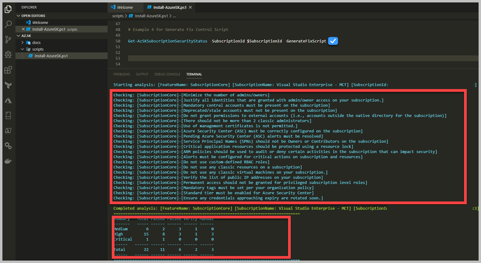Close the Install-AzureSK.ps1 editor tab
The width and height of the screenshot is (481, 263).
190,7
